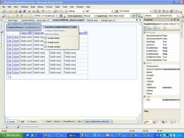Image resolution: width=184 pixels, height=138 pixels.
Task: Click the Properties page icon in Properties panel
Action: 155,28
